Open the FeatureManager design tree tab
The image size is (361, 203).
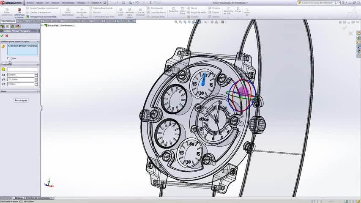2,26
